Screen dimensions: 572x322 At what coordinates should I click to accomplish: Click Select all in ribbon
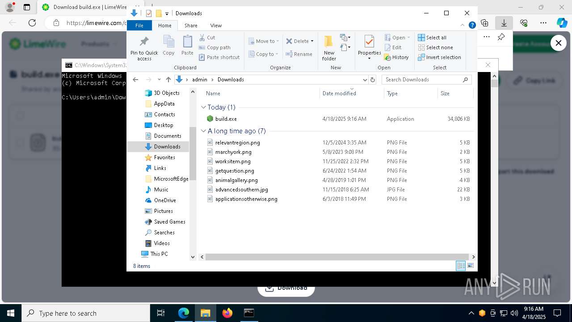click(432, 38)
